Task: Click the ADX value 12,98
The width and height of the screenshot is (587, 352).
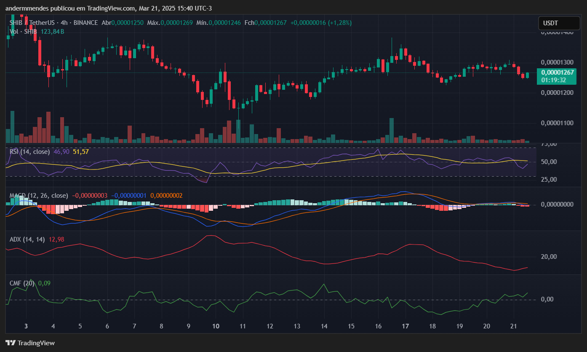Action: (x=56, y=239)
